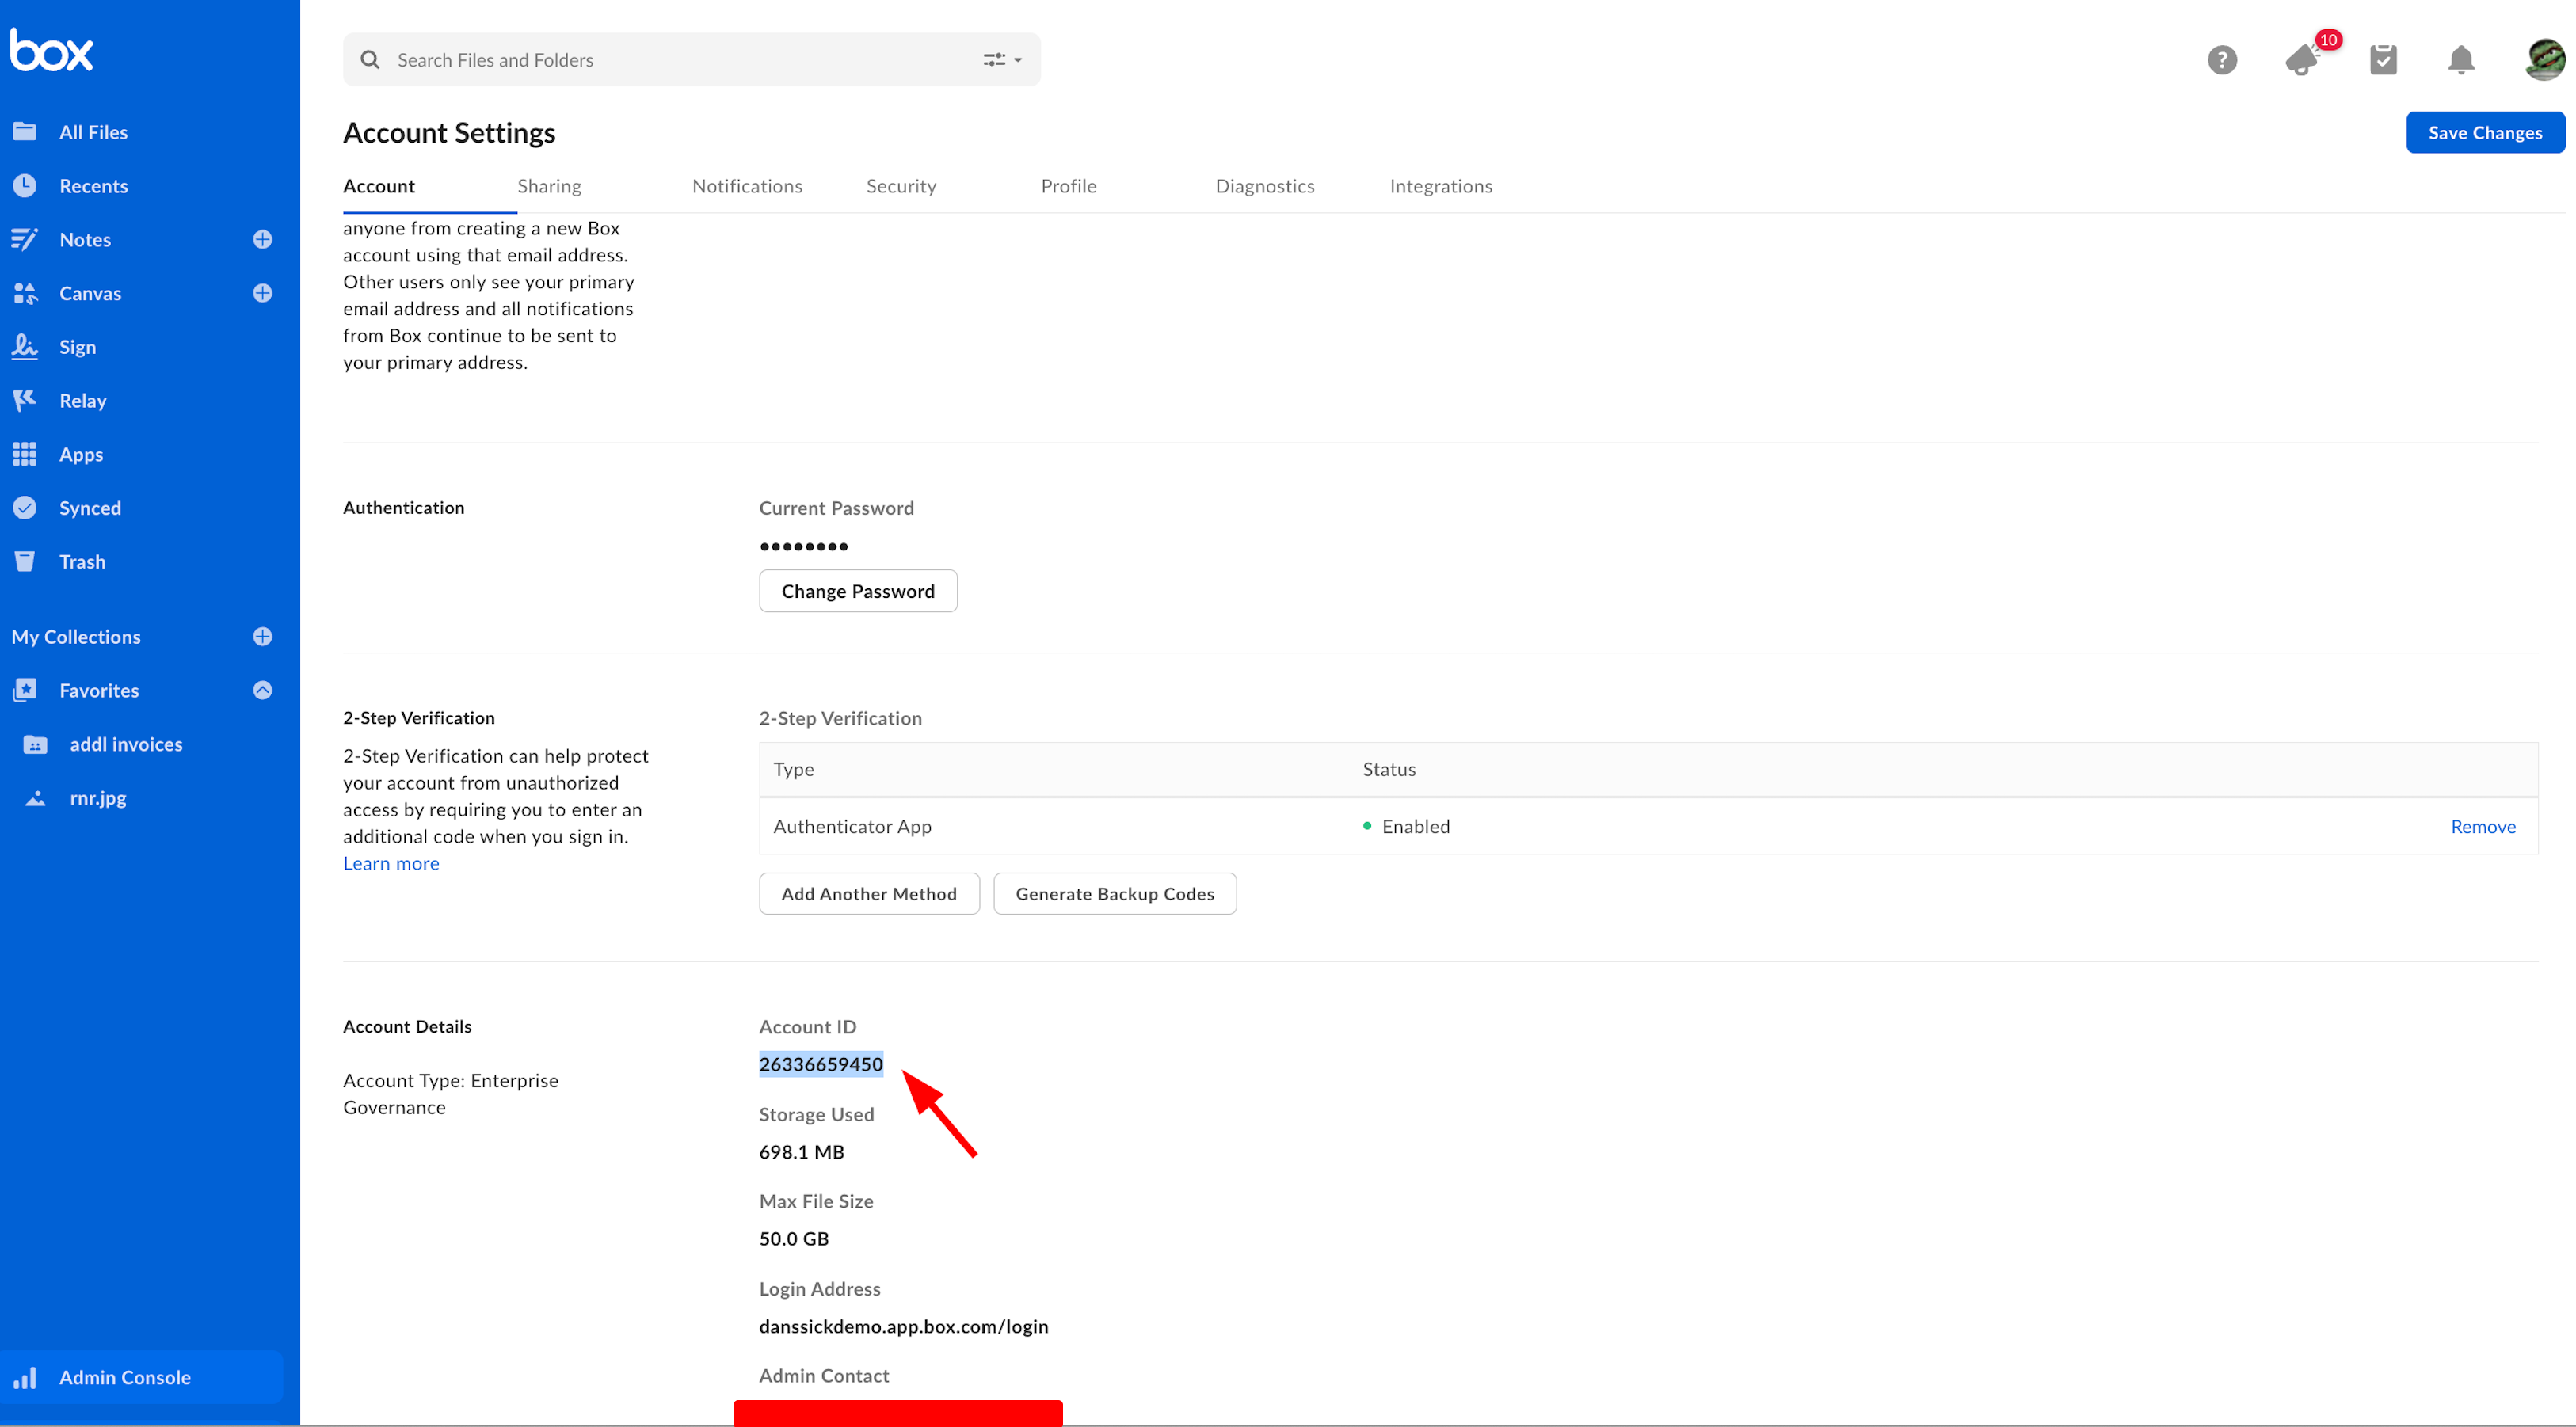Viewport: 2576px width, 1427px height.
Task: Open search filter options dropdown
Action: (1002, 60)
